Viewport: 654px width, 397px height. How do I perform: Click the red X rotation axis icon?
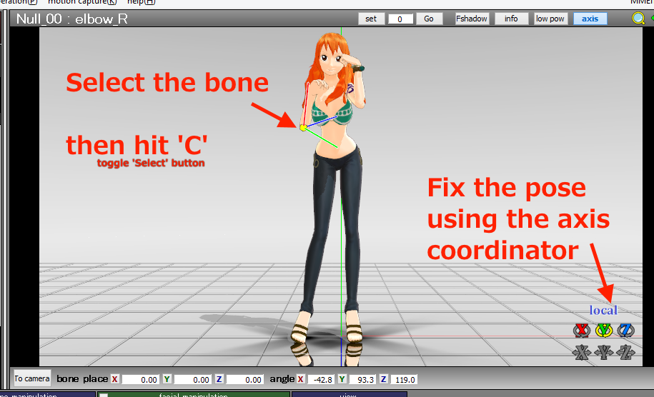pos(581,331)
